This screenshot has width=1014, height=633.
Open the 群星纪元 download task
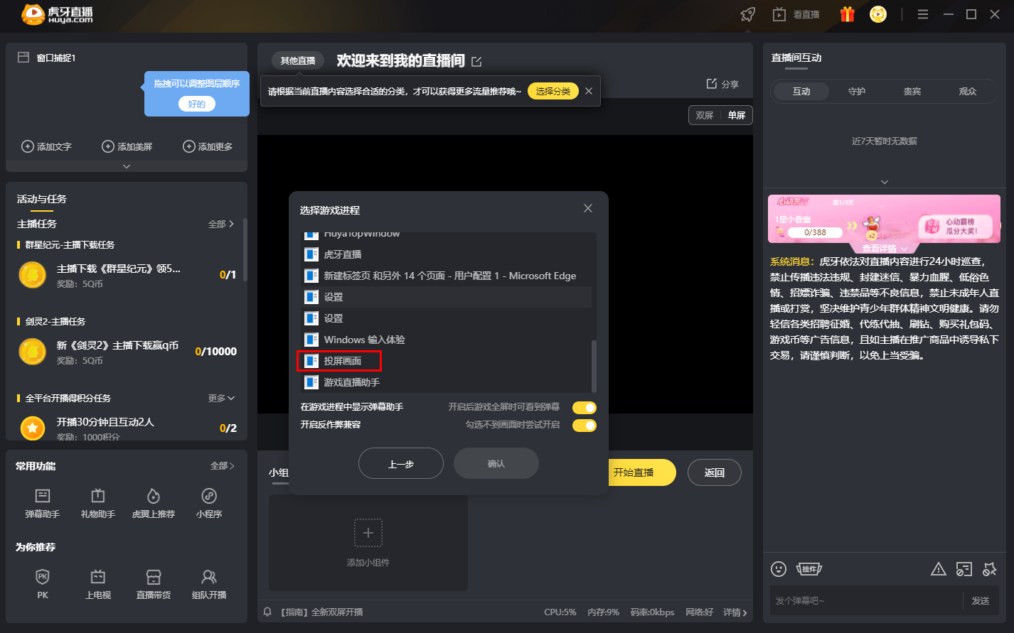pos(127,275)
